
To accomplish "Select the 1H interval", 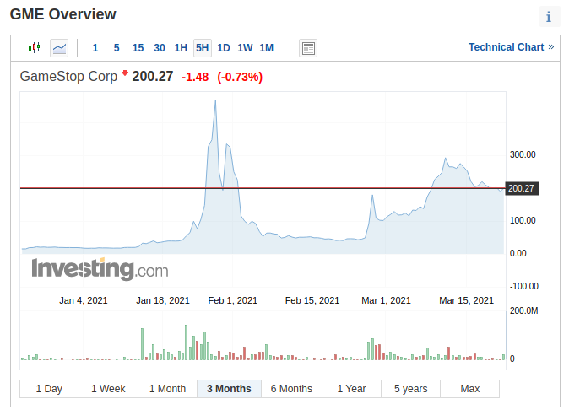I will tap(181, 48).
